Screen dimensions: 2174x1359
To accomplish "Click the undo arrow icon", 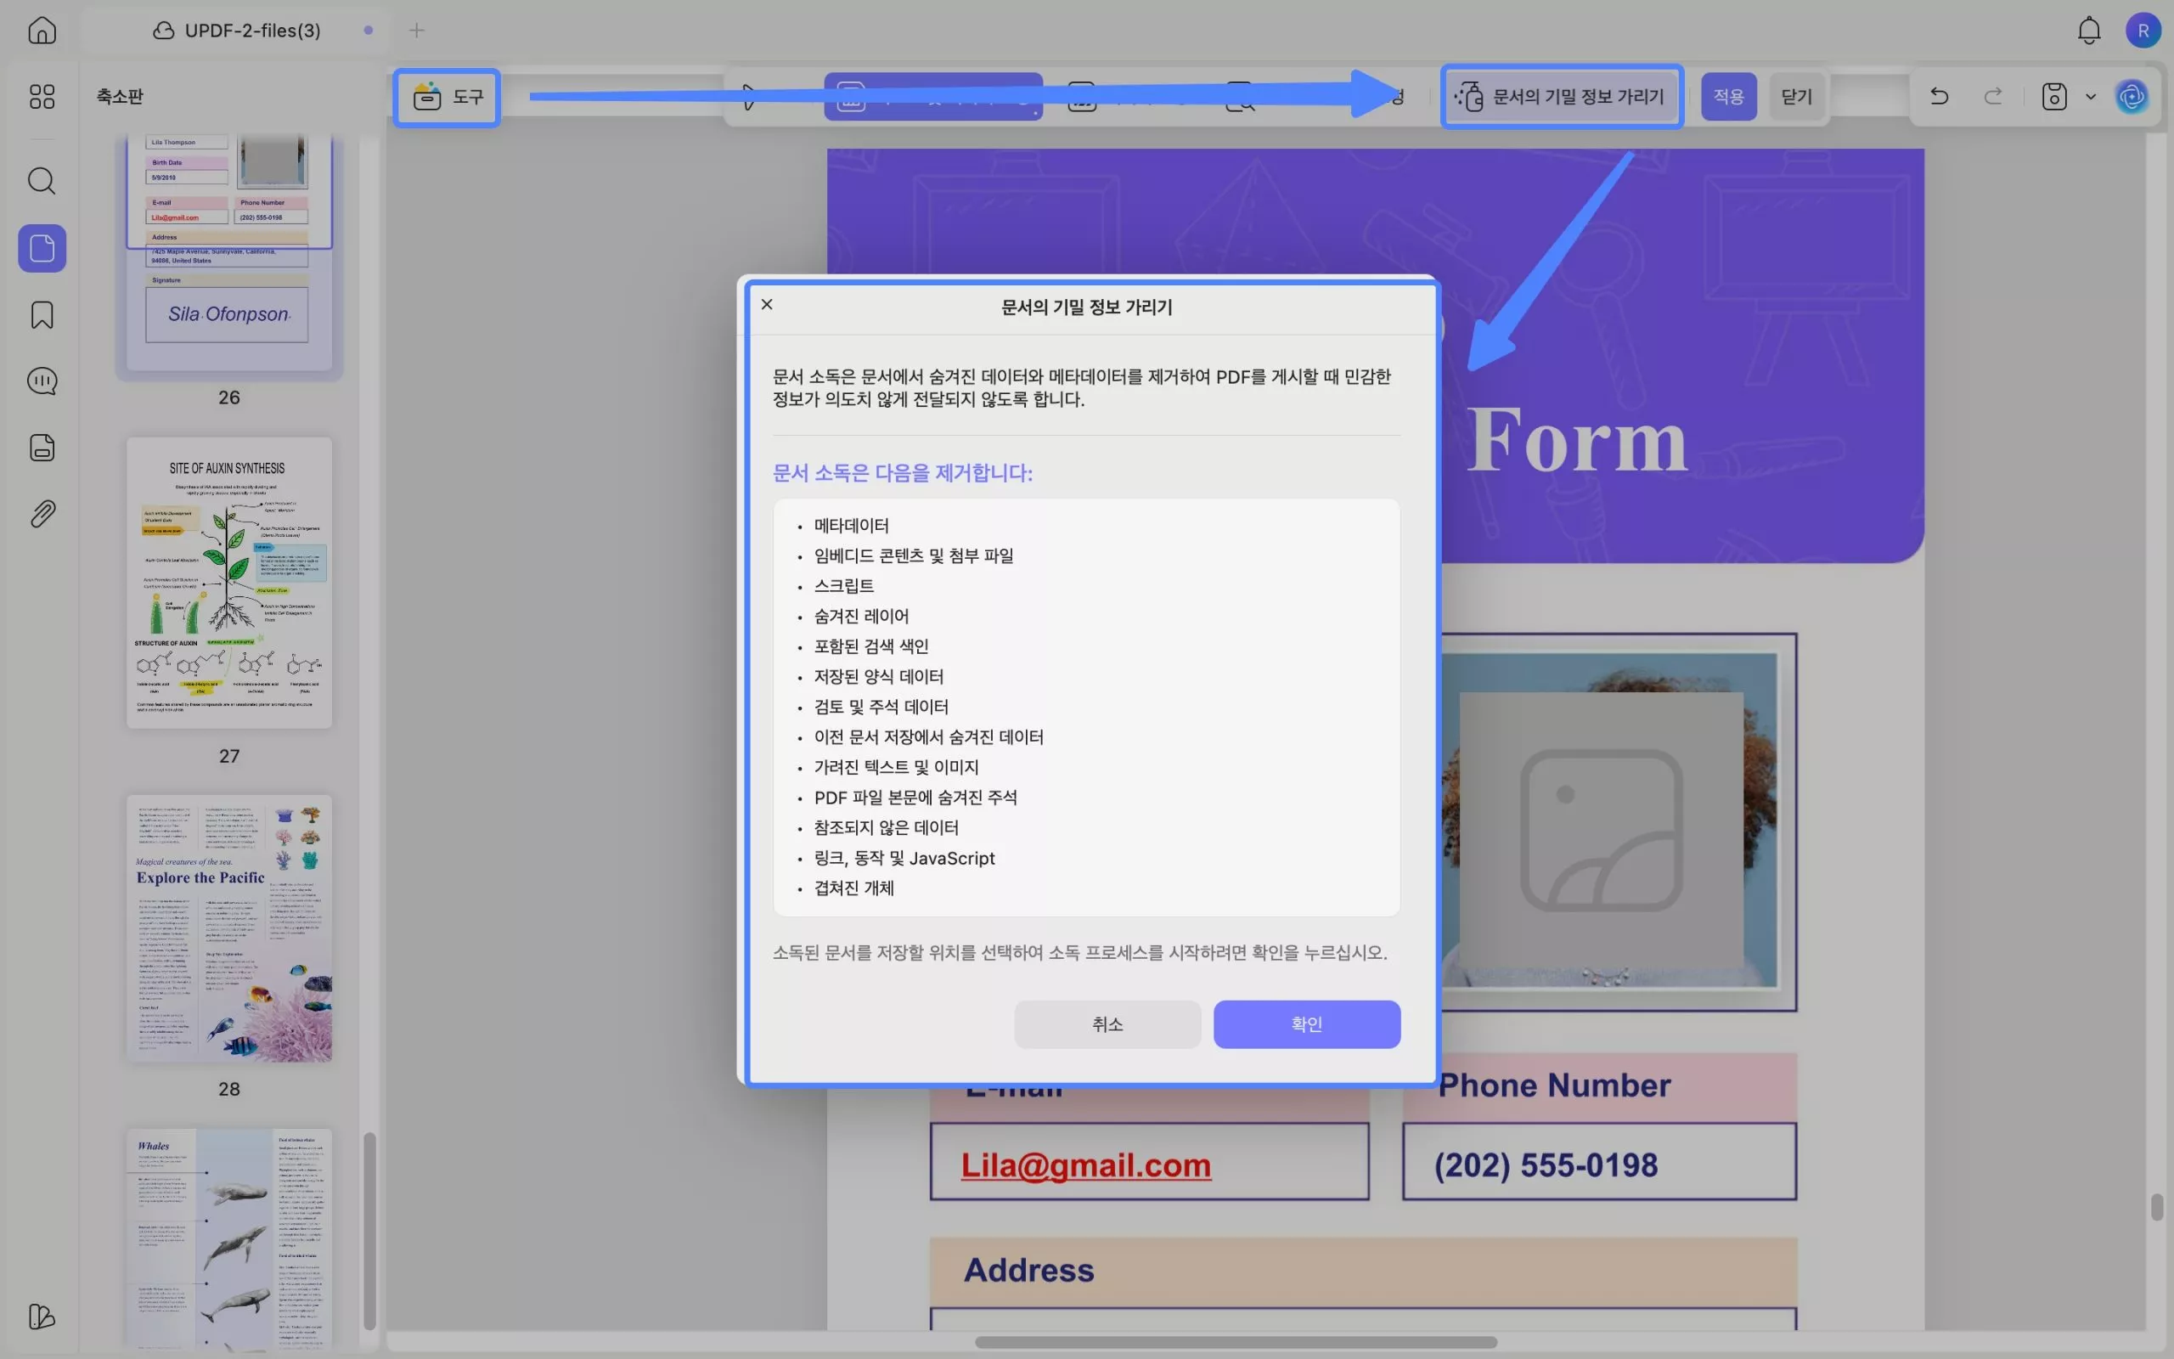I will (1939, 96).
